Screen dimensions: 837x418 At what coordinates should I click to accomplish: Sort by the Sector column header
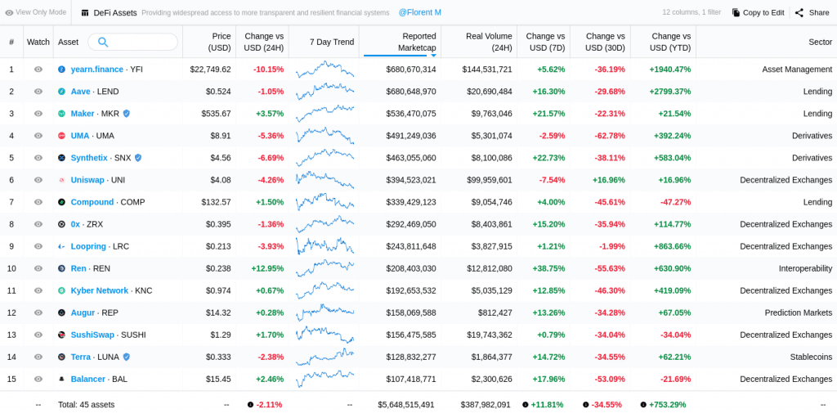click(819, 42)
